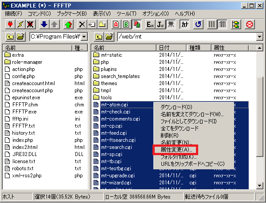This screenshot has height=203, width=266.
Task: Choose ダウンロード(D) in context menu
Action: [176, 107]
